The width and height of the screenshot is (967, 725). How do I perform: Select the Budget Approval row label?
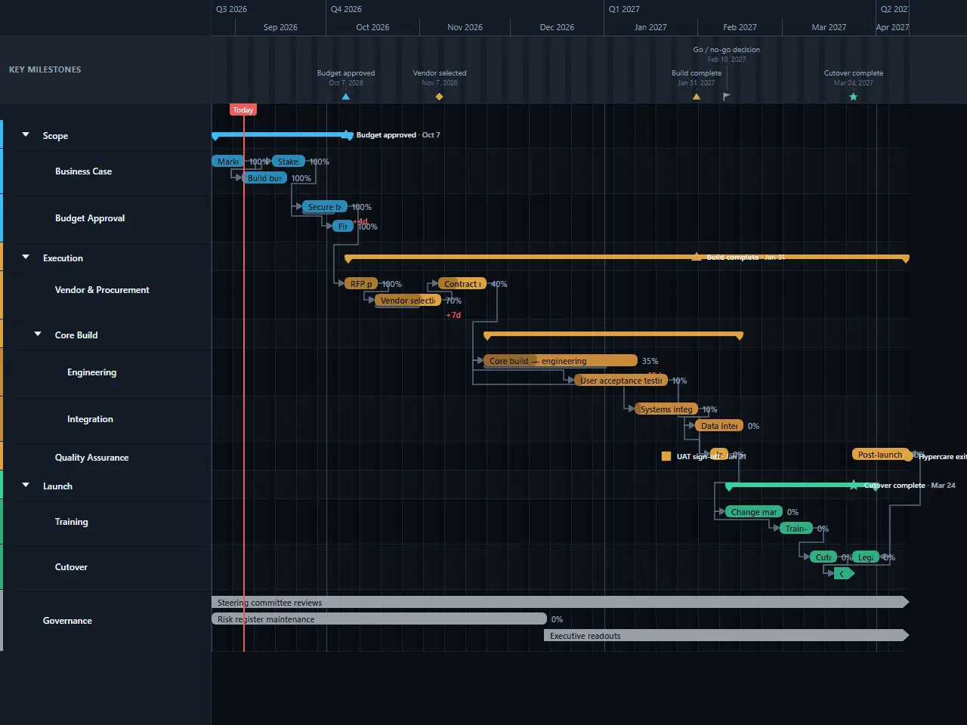click(x=90, y=218)
